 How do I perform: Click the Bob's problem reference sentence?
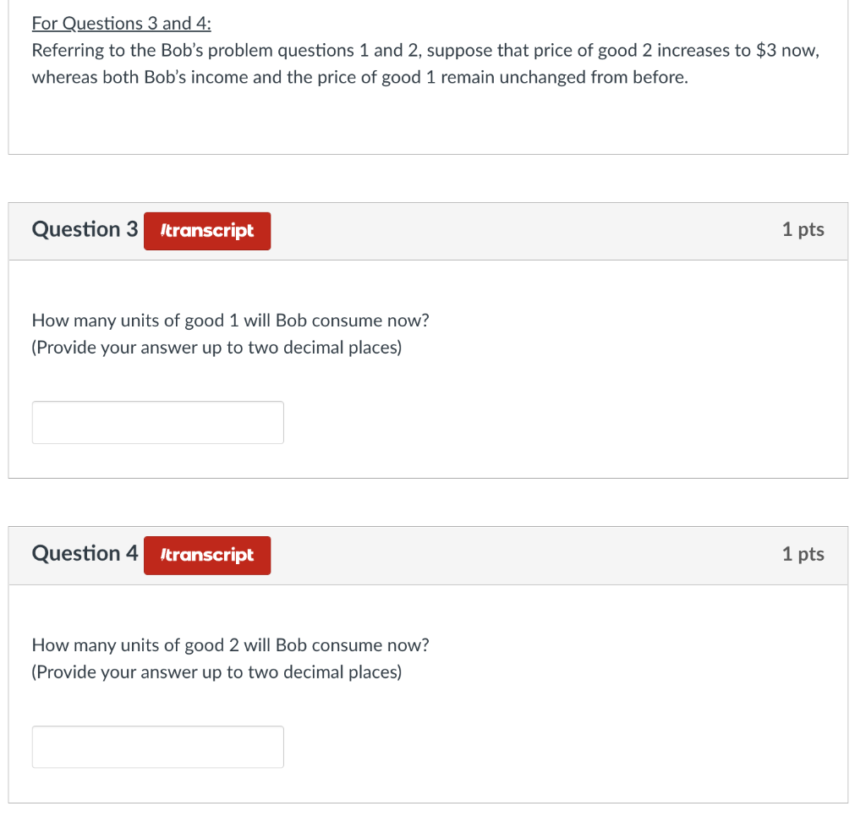coord(423,51)
